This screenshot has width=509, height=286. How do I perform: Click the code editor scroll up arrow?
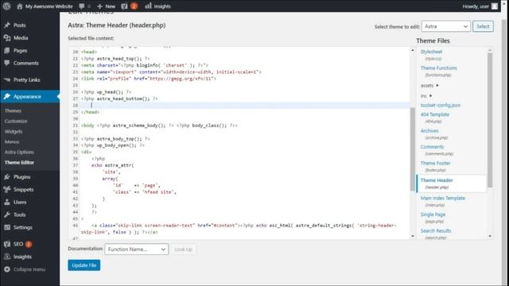tap(413, 50)
